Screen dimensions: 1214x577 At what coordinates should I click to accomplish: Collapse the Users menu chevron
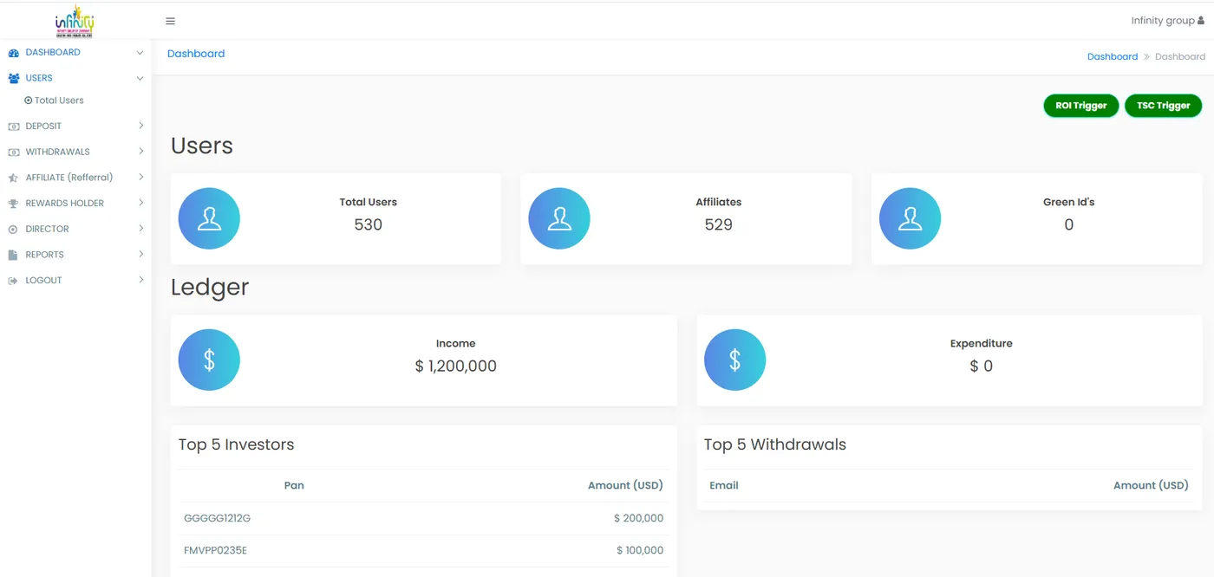pyautogui.click(x=140, y=78)
